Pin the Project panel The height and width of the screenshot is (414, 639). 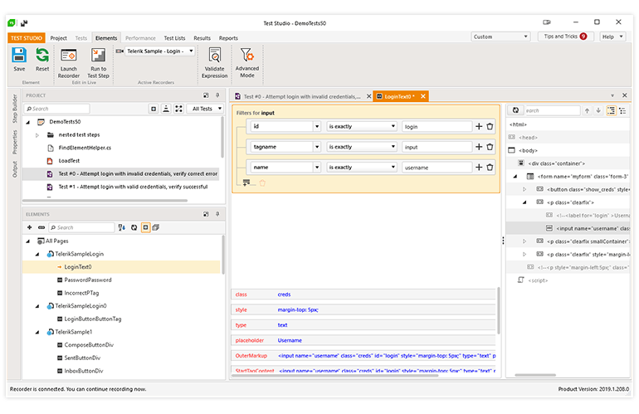[x=217, y=95]
